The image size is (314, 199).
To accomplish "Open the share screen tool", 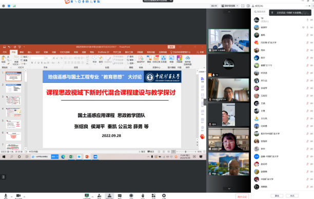I will 87,196.
